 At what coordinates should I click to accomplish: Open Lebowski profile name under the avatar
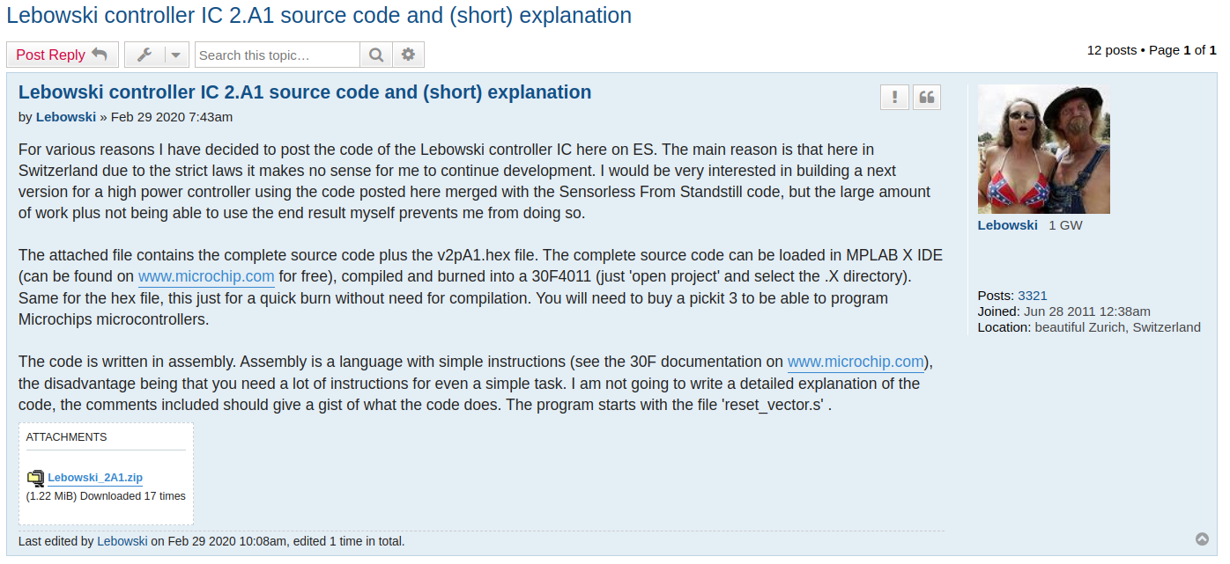[1008, 225]
